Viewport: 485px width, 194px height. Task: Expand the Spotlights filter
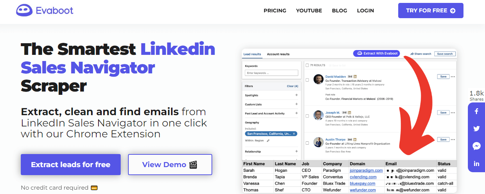[x=296, y=95]
